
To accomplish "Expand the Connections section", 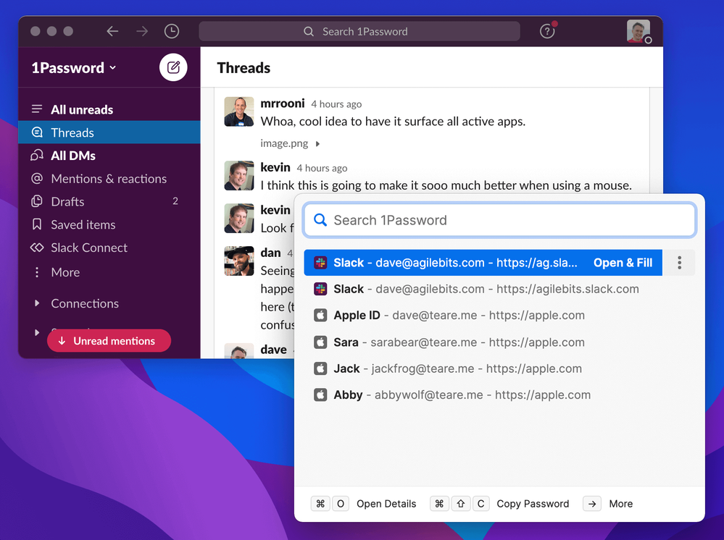I will coord(38,303).
